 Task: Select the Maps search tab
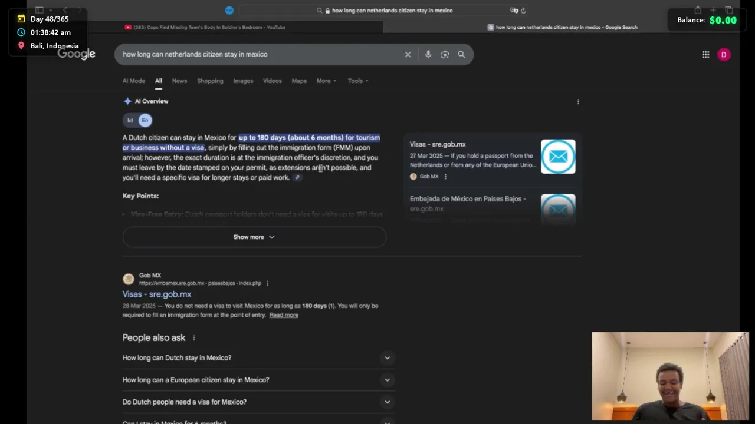coord(299,81)
